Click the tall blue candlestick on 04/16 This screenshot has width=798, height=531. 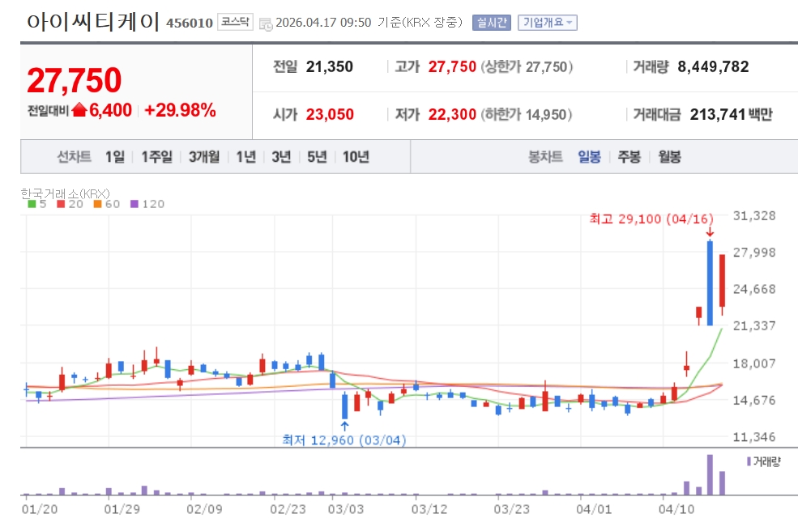point(710,282)
